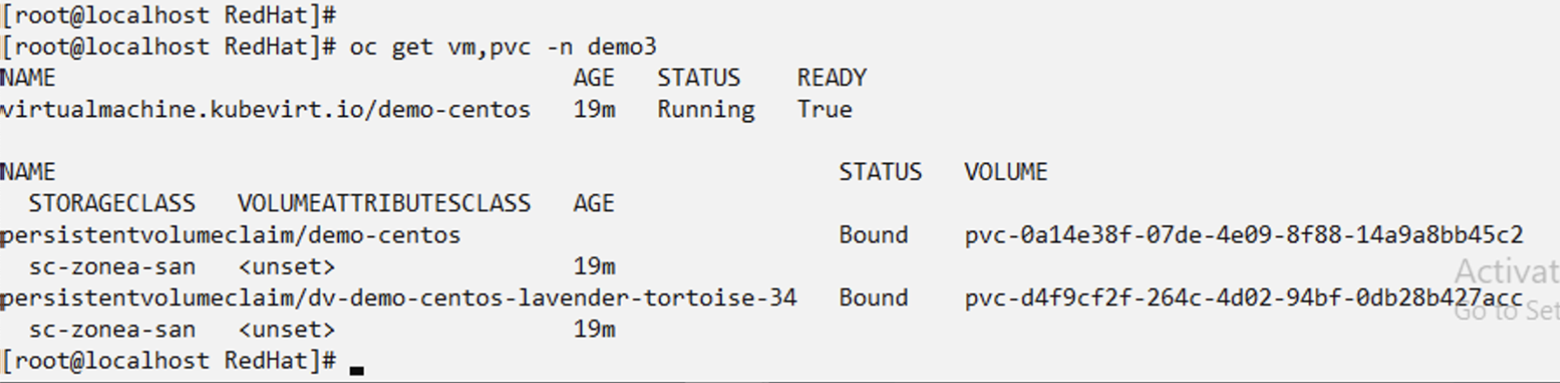Click the terminal cursor at the last prompt
Screen dimensions: 1560x383
pos(356,369)
